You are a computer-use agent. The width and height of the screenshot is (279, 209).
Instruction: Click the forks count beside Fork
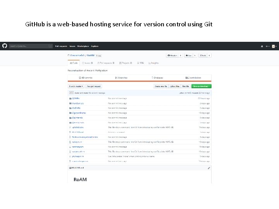(209, 55)
